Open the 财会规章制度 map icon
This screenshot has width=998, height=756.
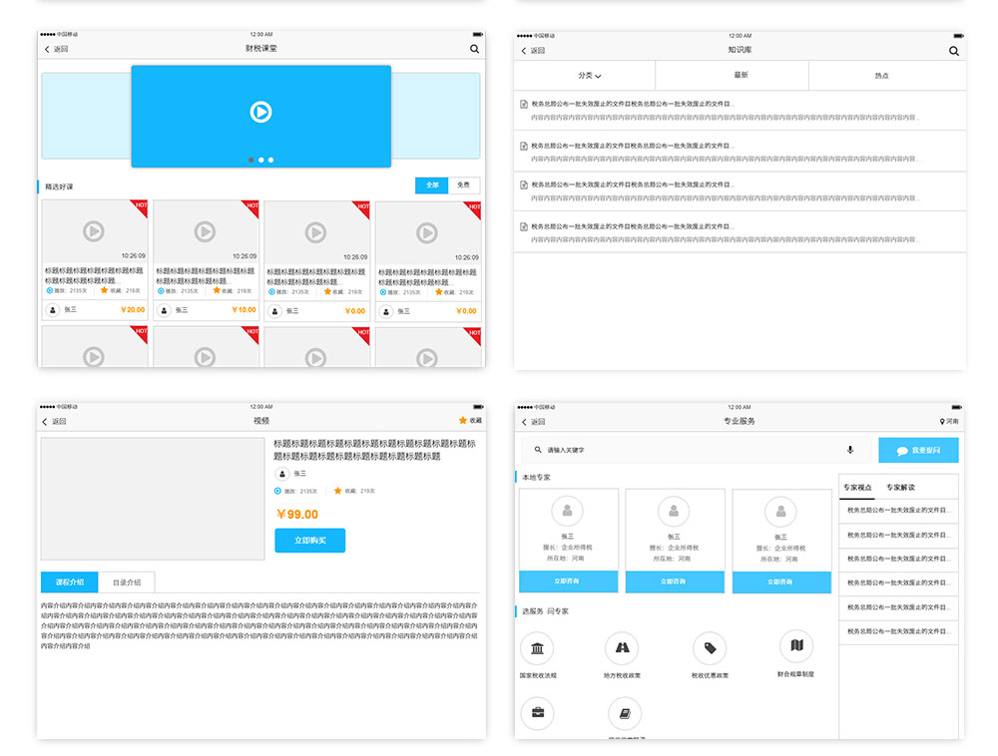pos(795,646)
